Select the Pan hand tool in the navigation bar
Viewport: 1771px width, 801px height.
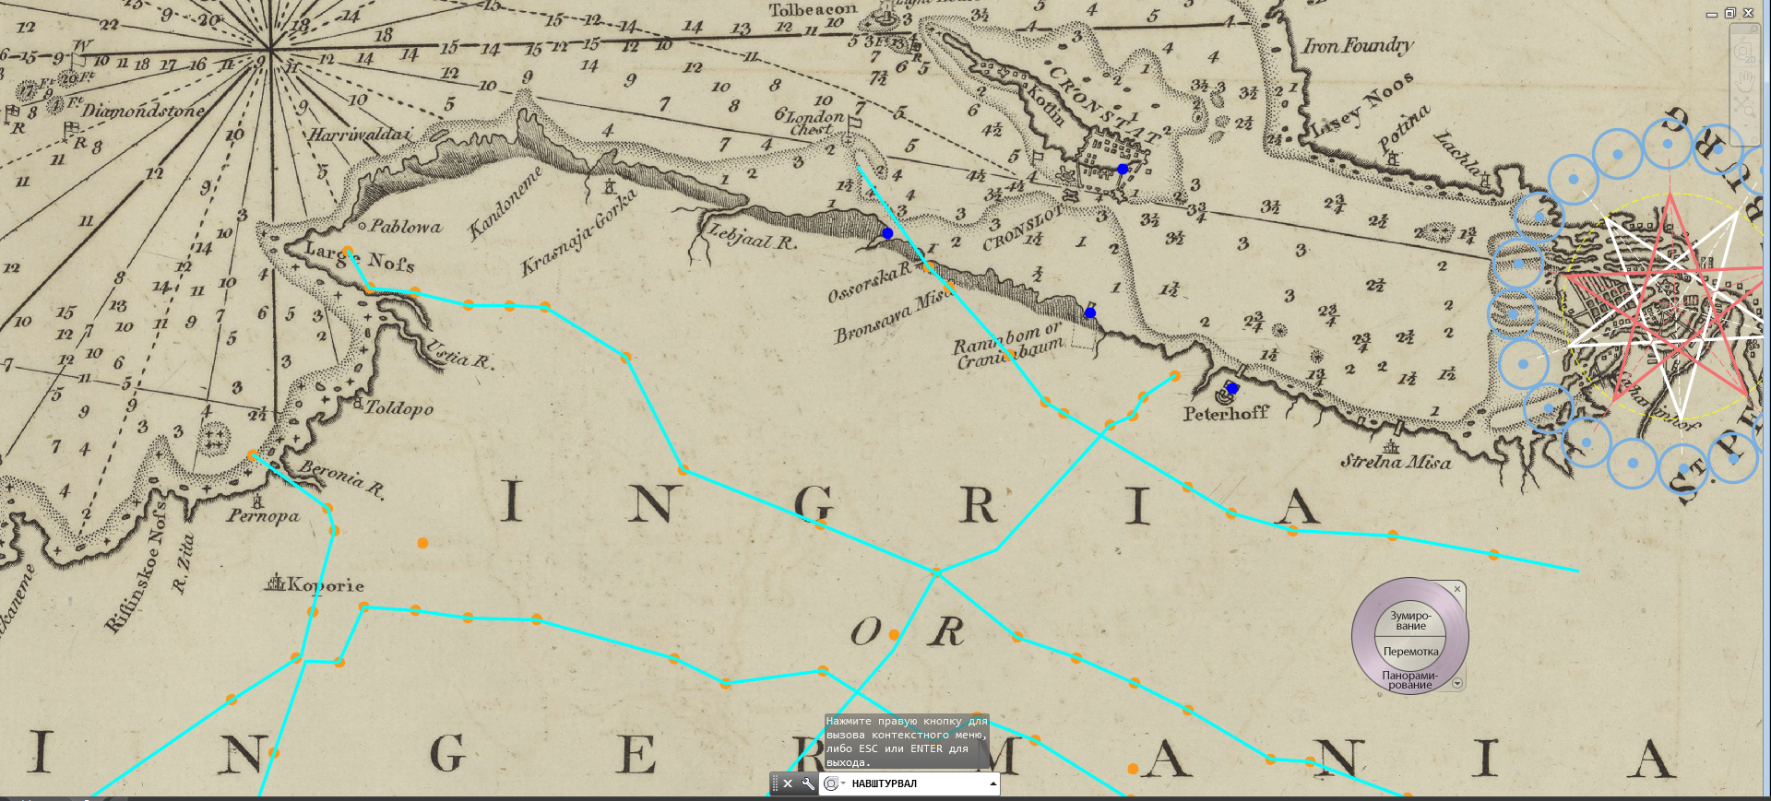[x=1745, y=82]
